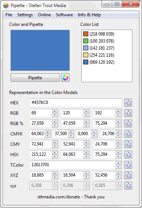Image resolution: width=142 pixels, height=208 pixels.
Task: Open the File menu
Action: point(9,15)
